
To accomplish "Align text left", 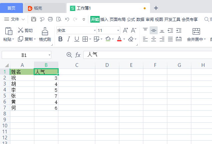I will click(x=145, y=39).
